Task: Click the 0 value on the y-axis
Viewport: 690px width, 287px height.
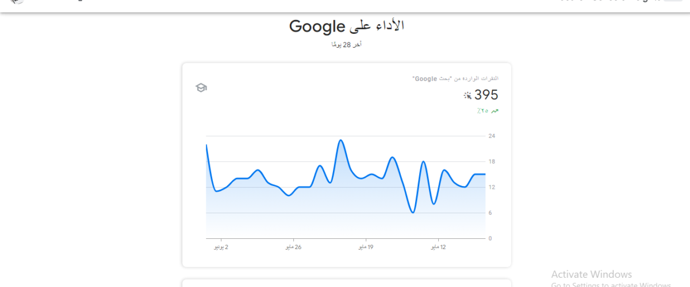Action: pyautogui.click(x=490, y=238)
